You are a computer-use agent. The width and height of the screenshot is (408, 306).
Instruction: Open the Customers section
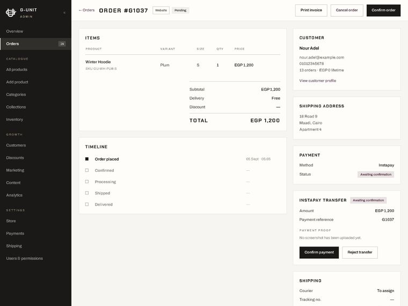16,145
